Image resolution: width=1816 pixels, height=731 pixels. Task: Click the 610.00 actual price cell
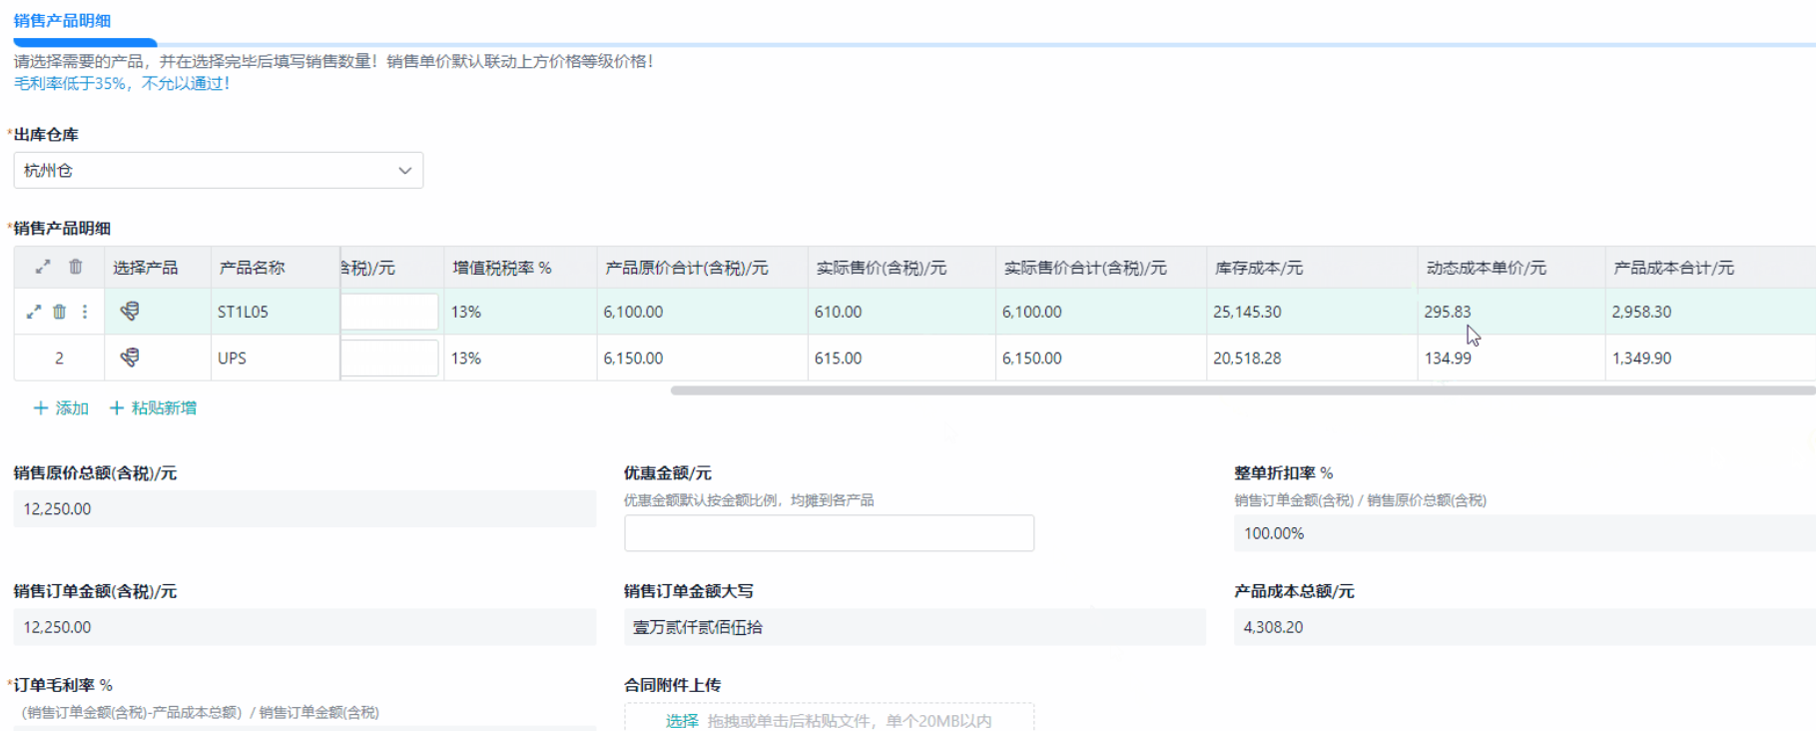click(902, 312)
